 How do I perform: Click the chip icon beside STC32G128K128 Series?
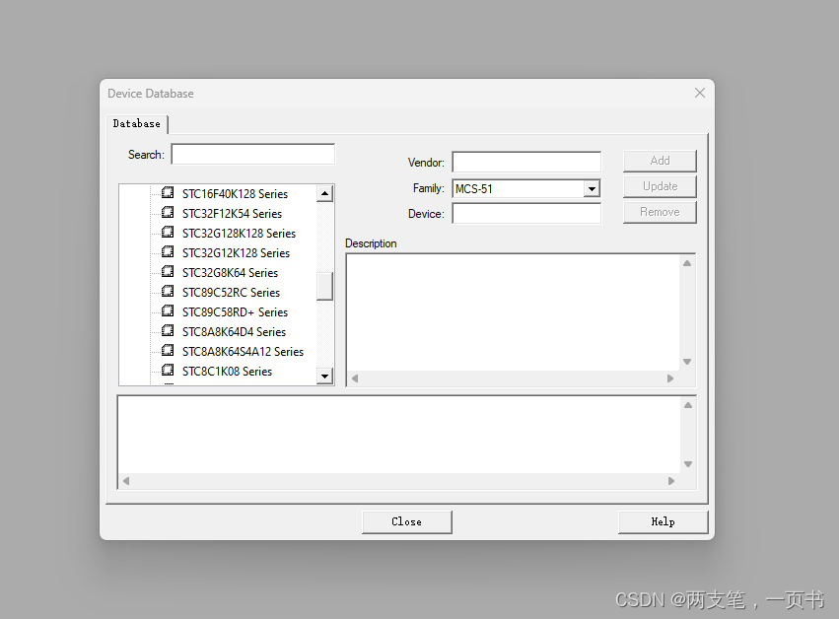pos(168,233)
